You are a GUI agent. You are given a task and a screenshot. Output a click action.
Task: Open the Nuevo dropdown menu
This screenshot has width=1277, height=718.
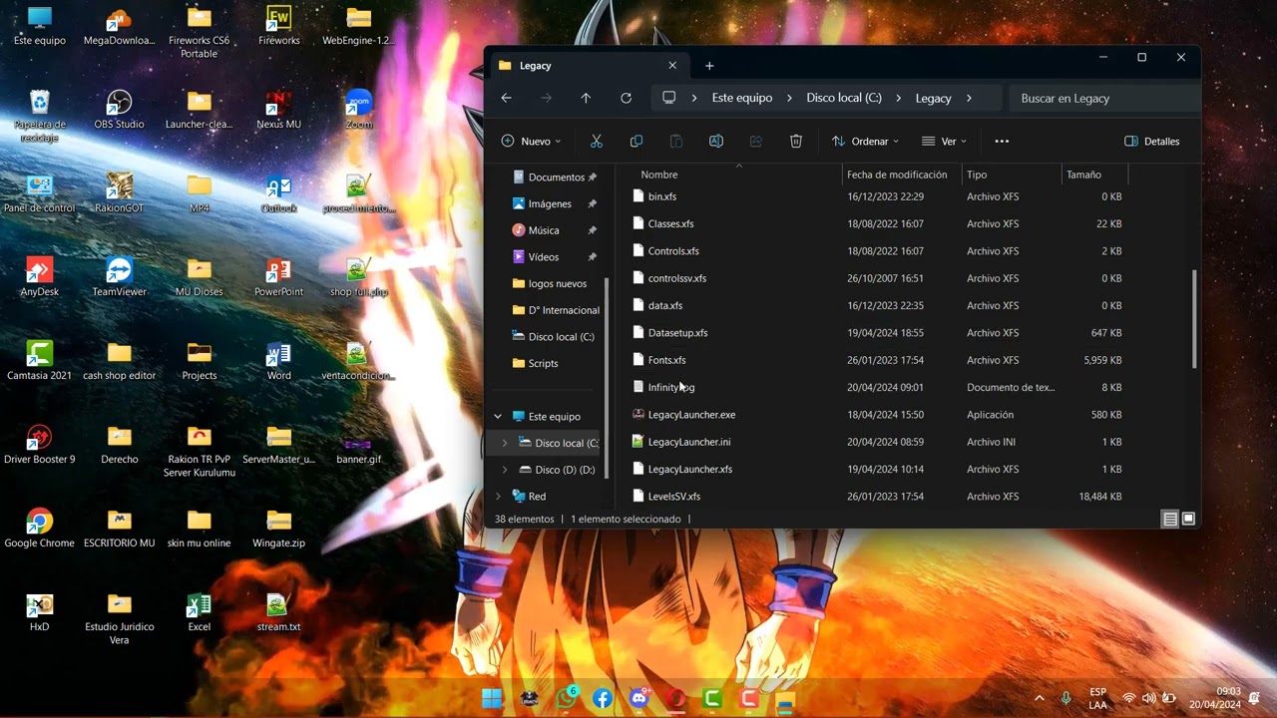click(531, 142)
